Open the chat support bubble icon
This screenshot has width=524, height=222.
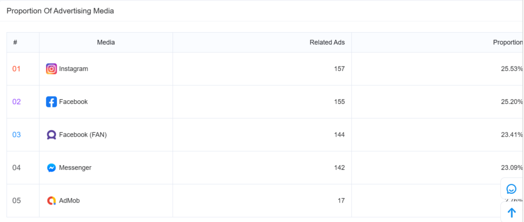point(511,189)
